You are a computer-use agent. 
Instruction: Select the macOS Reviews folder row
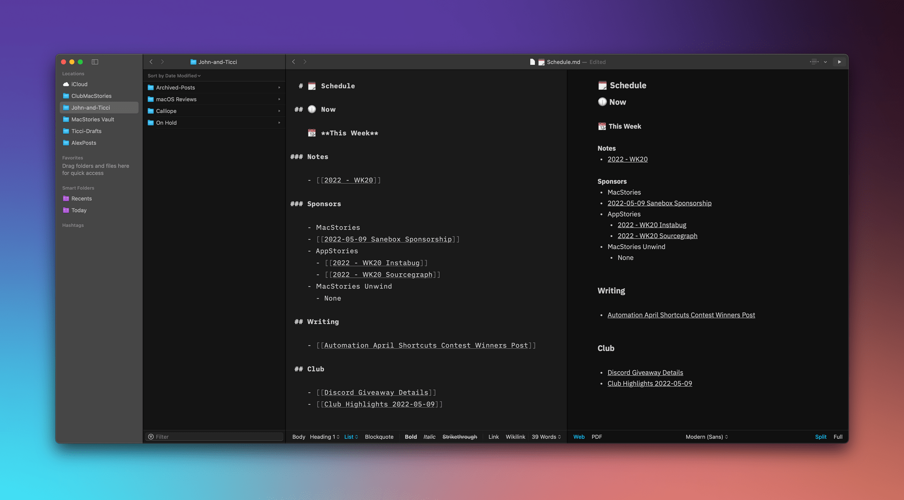tap(214, 99)
